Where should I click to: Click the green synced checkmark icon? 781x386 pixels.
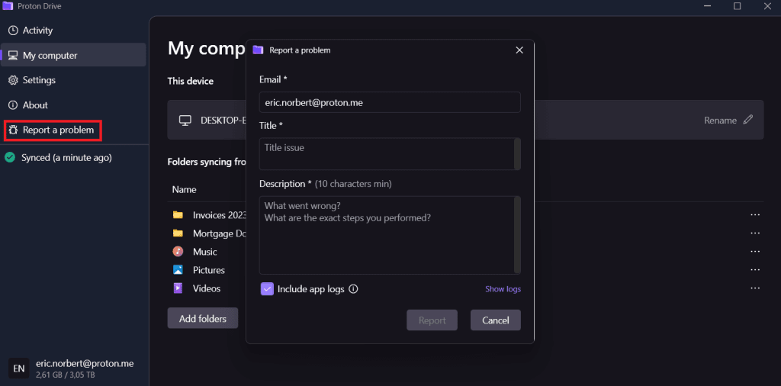click(9, 158)
